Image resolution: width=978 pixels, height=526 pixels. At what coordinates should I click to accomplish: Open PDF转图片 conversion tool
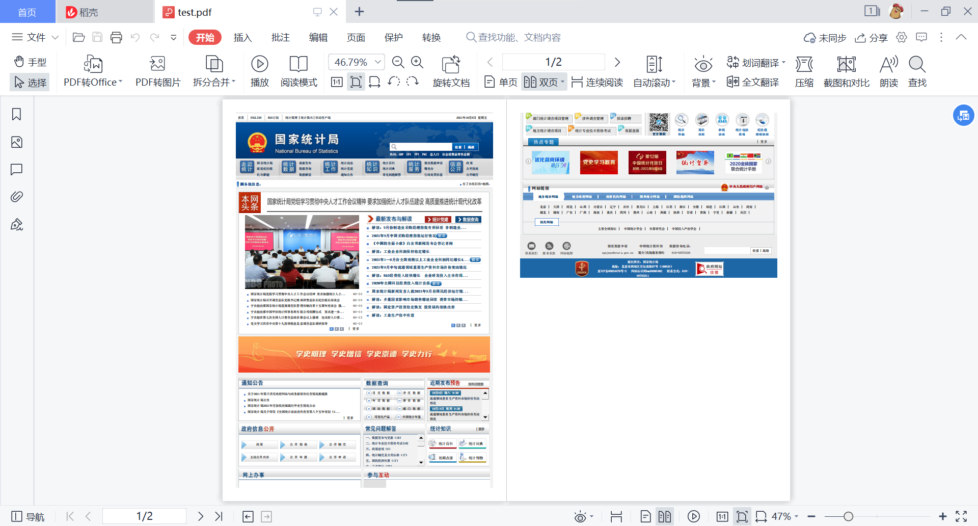tap(158, 71)
